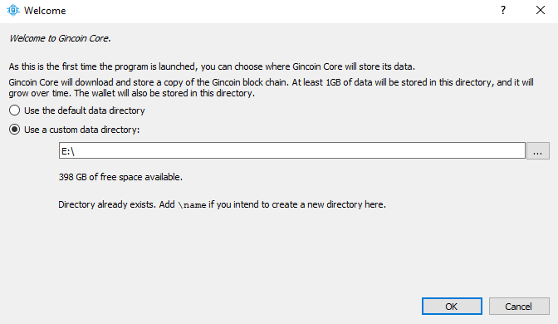Open folder browser with the '...' button
This screenshot has width=558, height=324.
[538, 150]
